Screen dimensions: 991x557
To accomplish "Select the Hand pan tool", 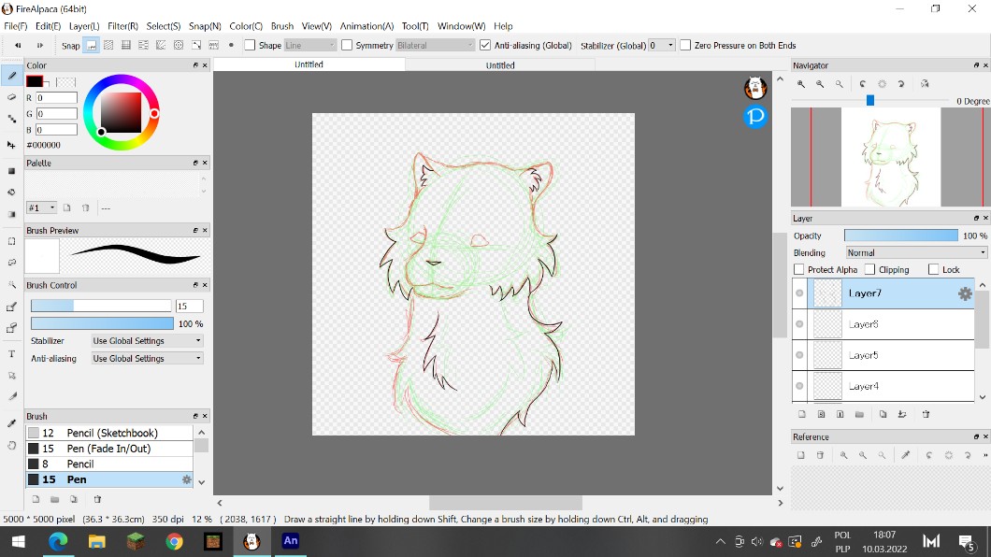I will 11,446.
